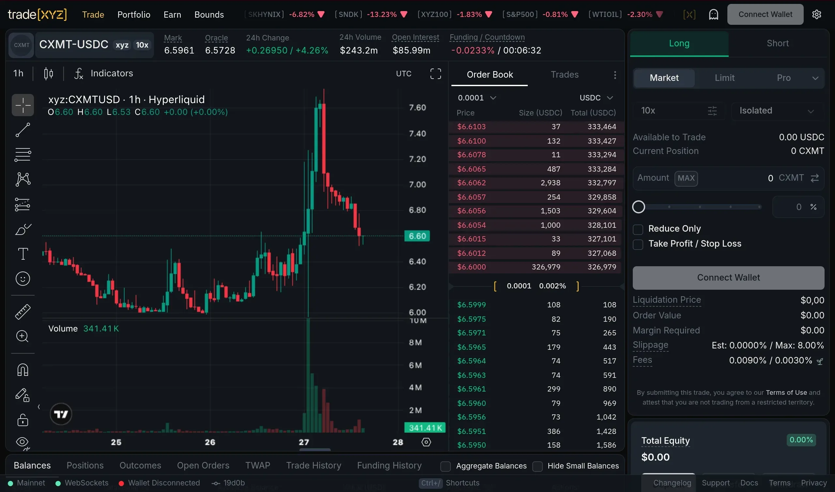
Task: Open the CXMT-USDC market selector
Action: (x=95, y=45)
